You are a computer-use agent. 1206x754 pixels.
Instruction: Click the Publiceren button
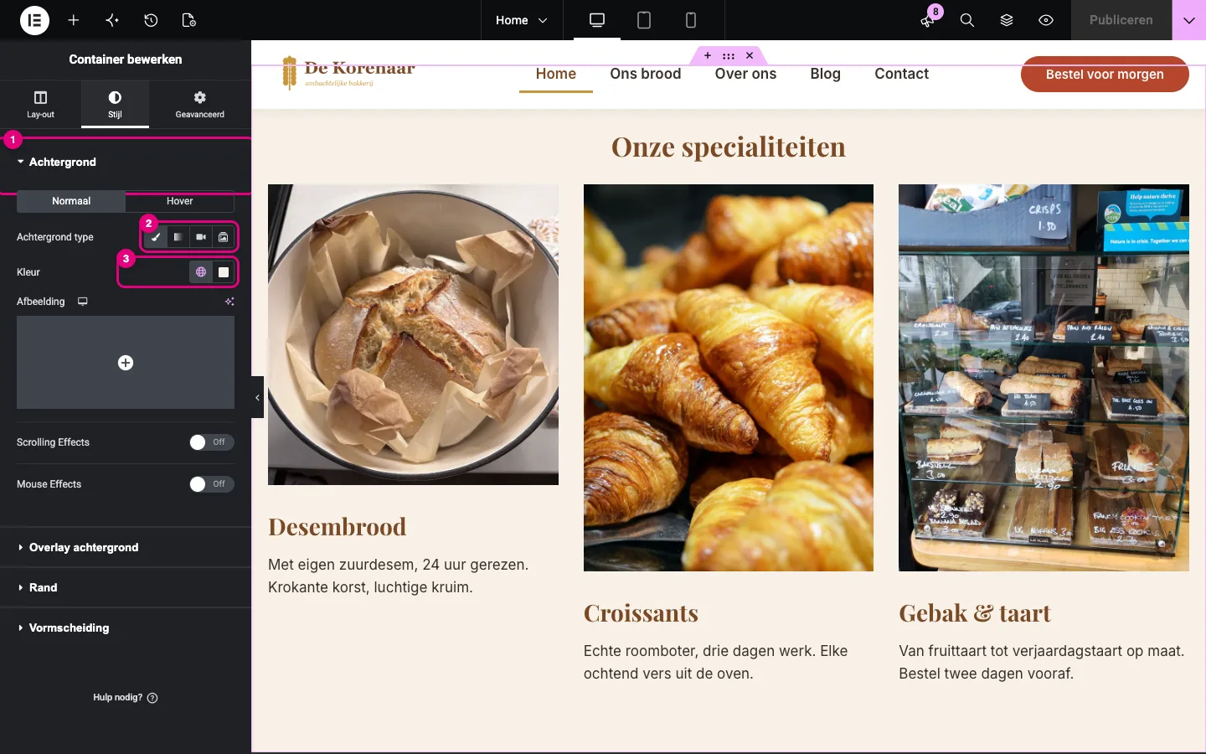pos(1121,20)
